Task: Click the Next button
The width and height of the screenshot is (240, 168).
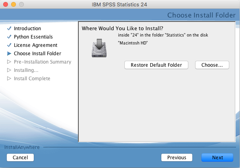Action: 217,157
